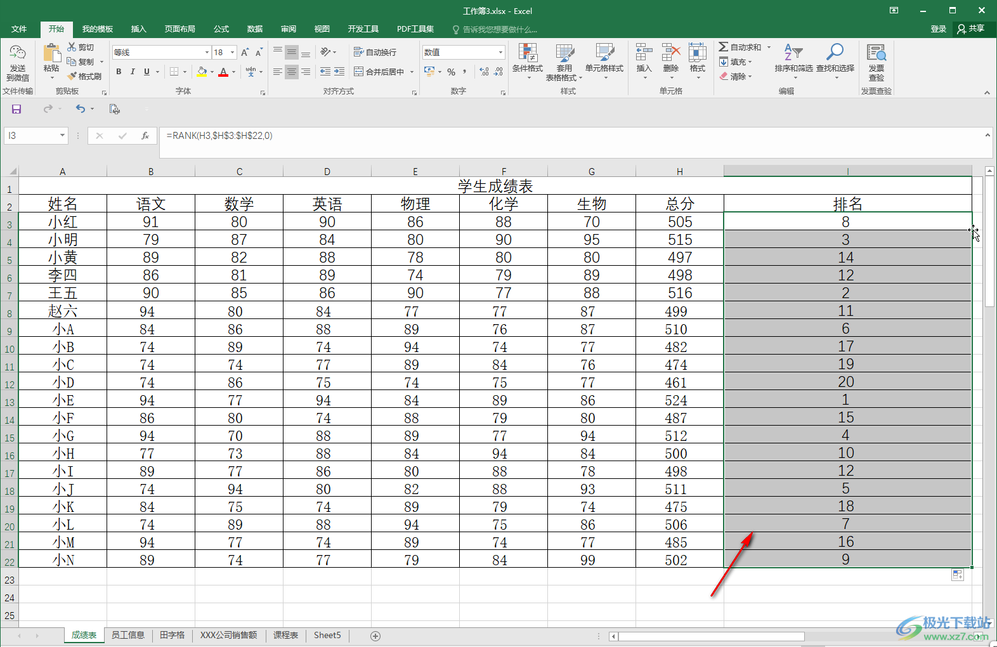The width and height of the screenshot is (997, 647).
Task: Open 排序和筛选 sort and filter
Action: [793, 61]
